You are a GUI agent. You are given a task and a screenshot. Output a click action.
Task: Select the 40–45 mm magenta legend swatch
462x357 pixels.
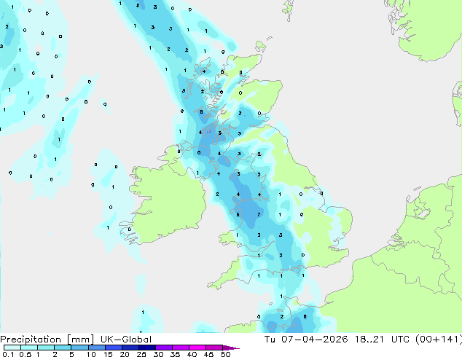(x=197, y=348)
